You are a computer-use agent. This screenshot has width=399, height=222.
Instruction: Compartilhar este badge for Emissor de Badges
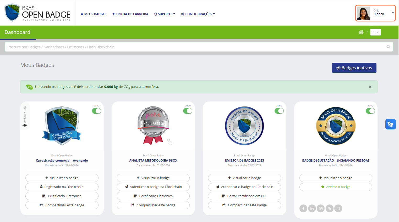point(244,205)
